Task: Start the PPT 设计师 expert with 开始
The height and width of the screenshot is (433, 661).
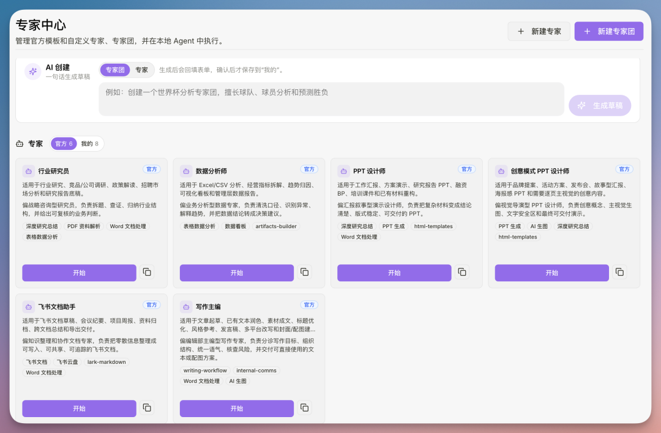Action: 394,273
